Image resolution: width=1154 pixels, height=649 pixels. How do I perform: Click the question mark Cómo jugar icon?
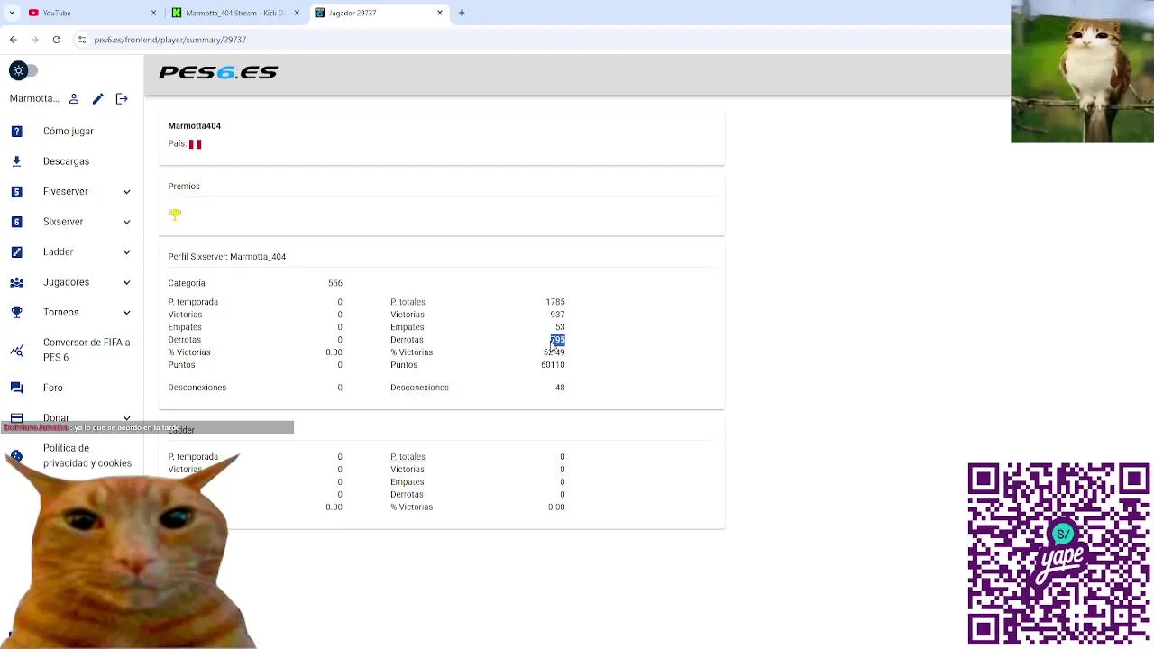point(16,131)
